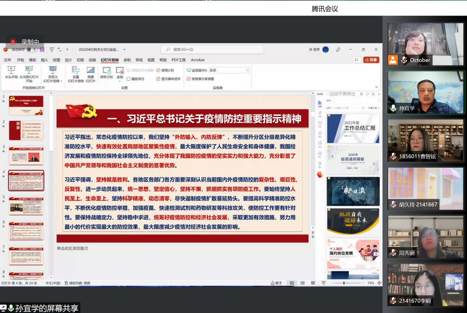Refresh the resource library panel
This screenshot has width=467, height=313.
(367, 94)
